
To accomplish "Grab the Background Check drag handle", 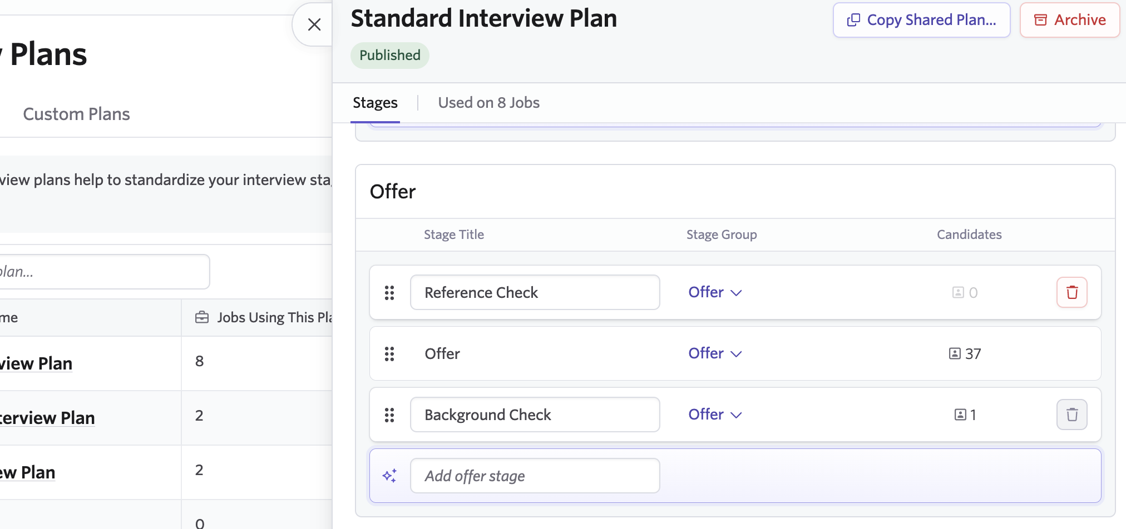I will click(389, 415).
